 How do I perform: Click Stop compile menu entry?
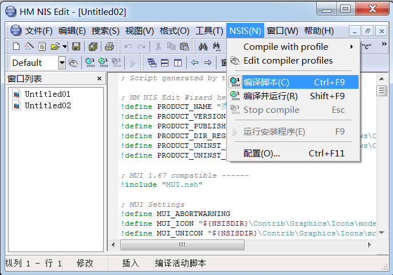tap(294, 110)
